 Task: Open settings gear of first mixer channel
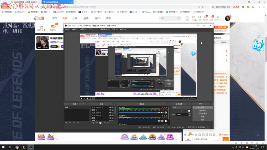pyautogui.click(x=166, y=112)
